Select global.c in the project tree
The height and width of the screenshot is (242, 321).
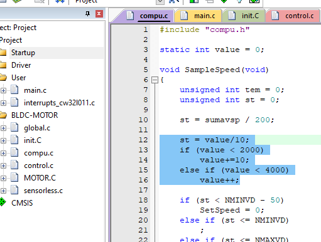[x=37, y=128]
